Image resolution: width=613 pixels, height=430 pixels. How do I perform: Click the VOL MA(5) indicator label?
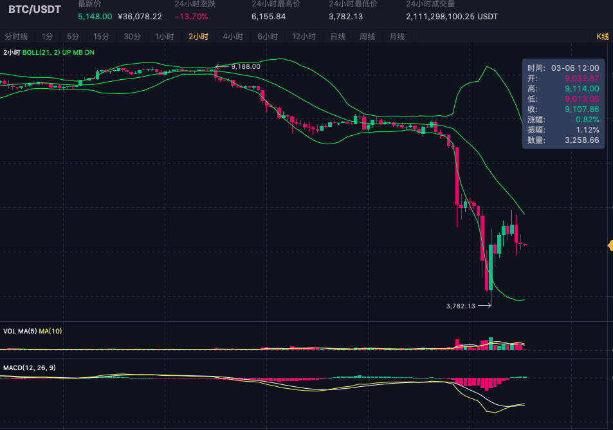tap(20, 331)
